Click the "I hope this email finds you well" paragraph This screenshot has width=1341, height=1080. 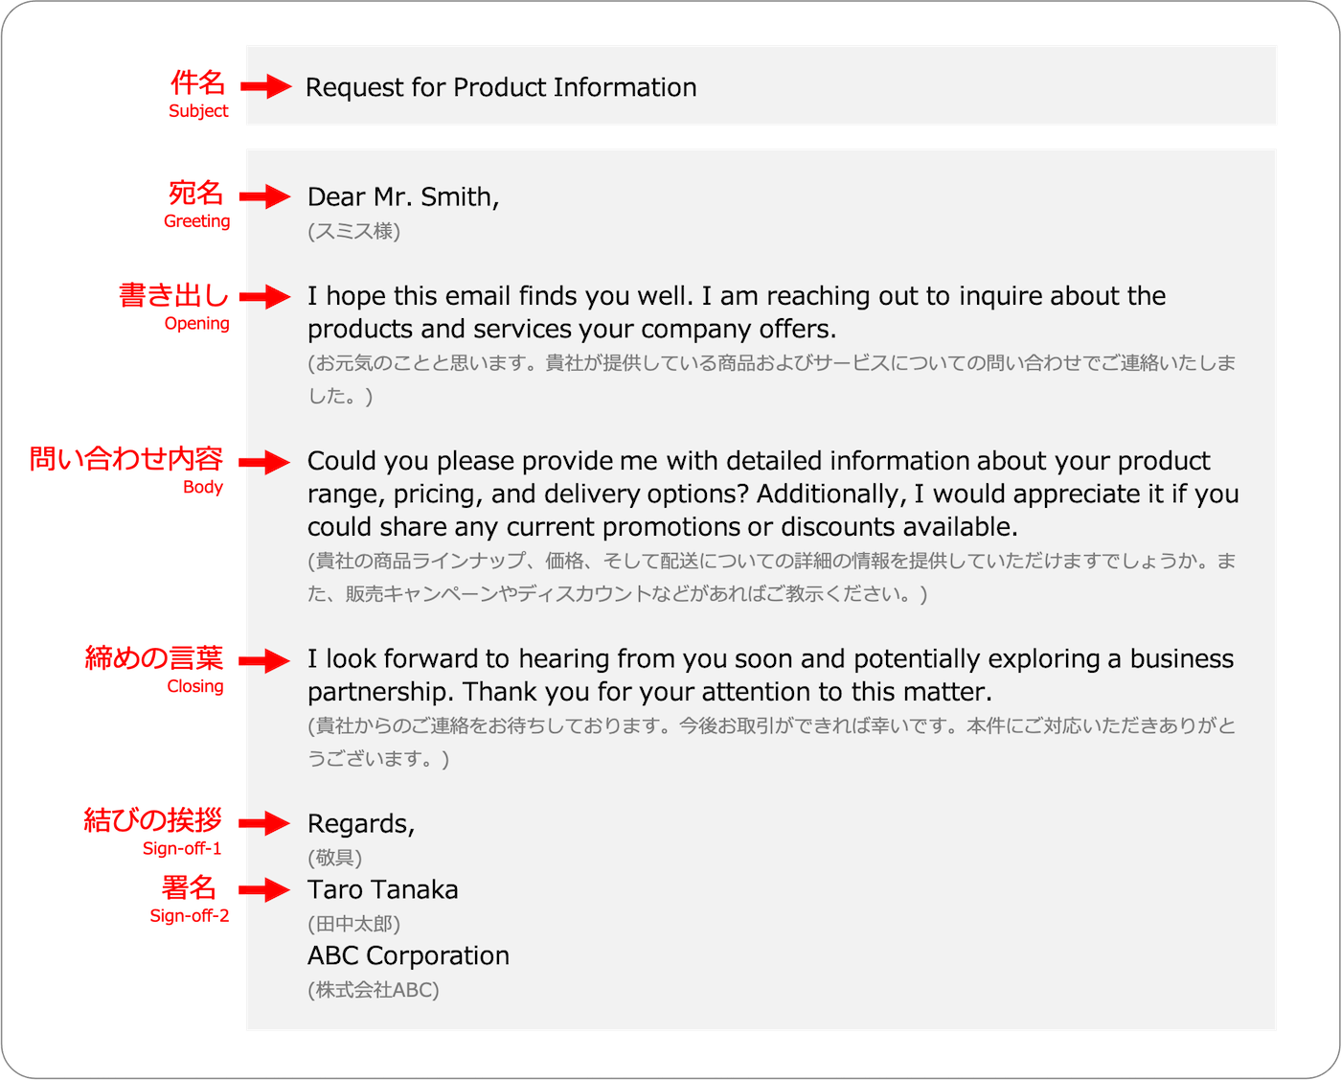(736, 312)
